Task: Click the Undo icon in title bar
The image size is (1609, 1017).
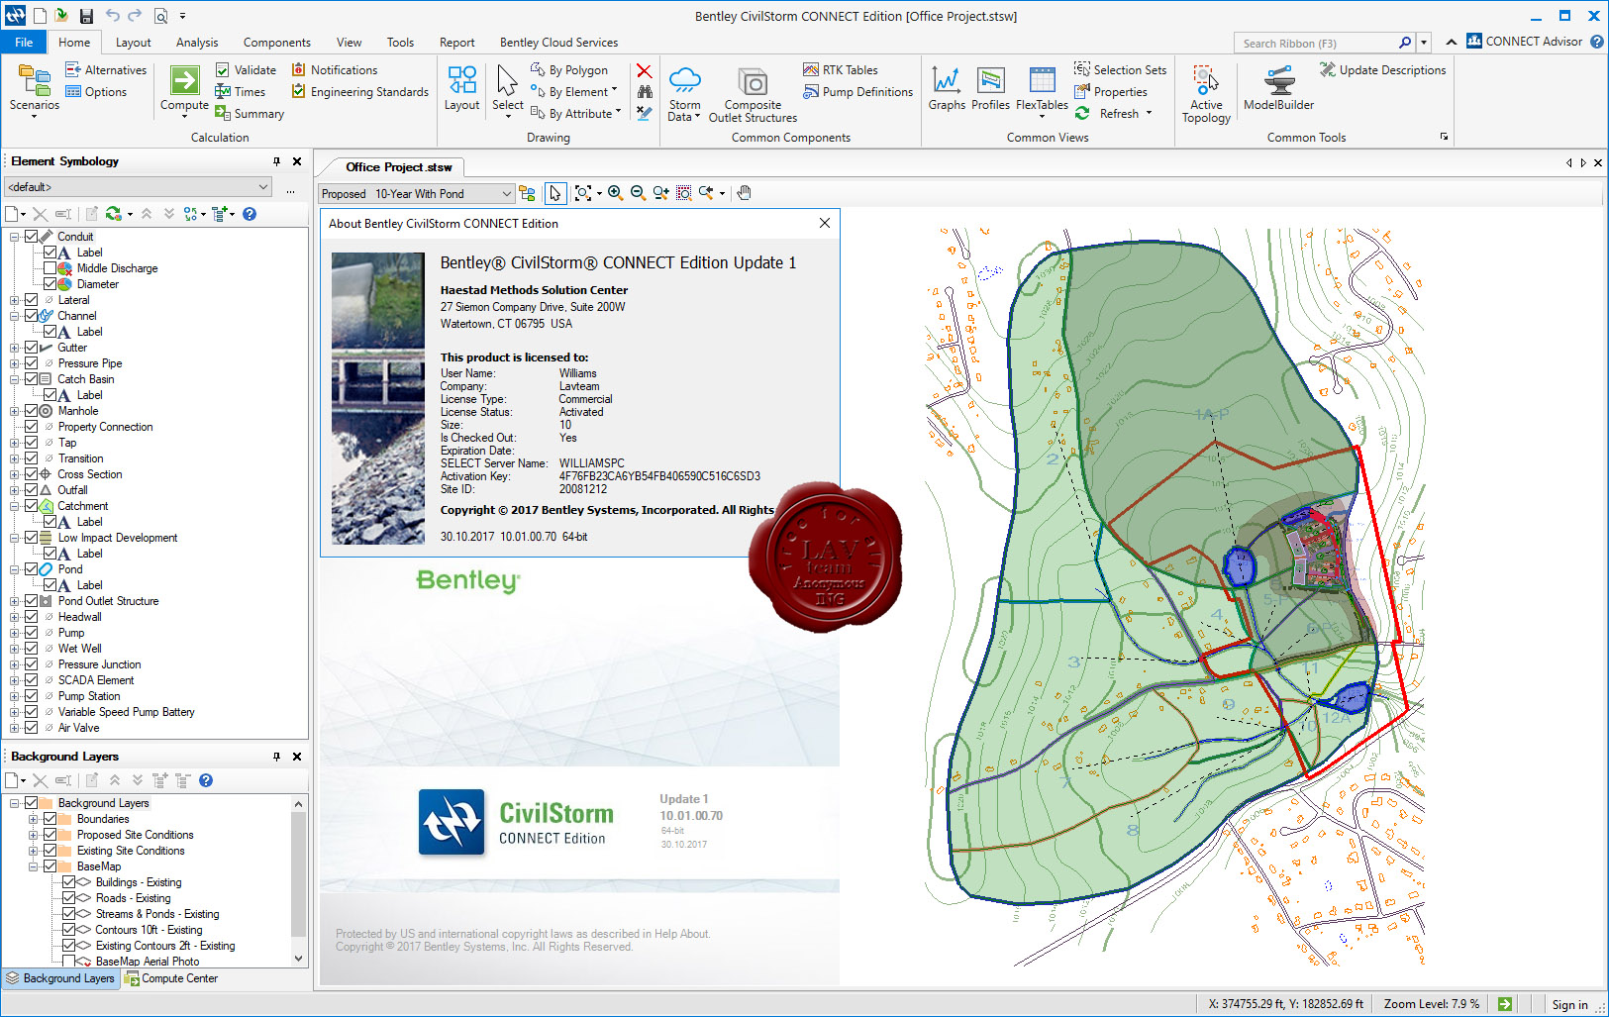Action: 112,16
